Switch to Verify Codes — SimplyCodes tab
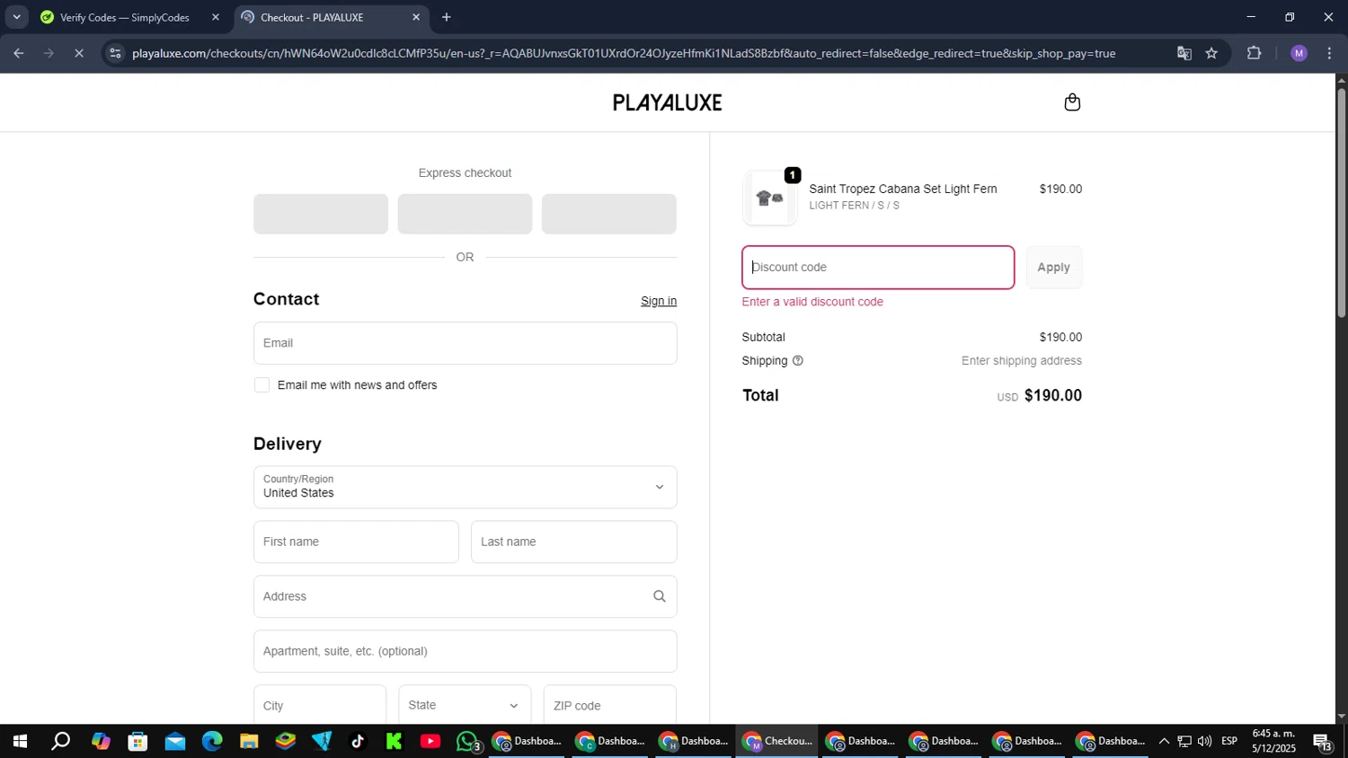Screen dimensions: 1348x758 tap(124, 17)
